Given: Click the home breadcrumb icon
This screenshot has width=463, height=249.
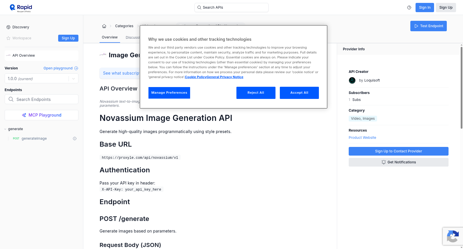Looking at the screenshot, I should tap(104, 26).
